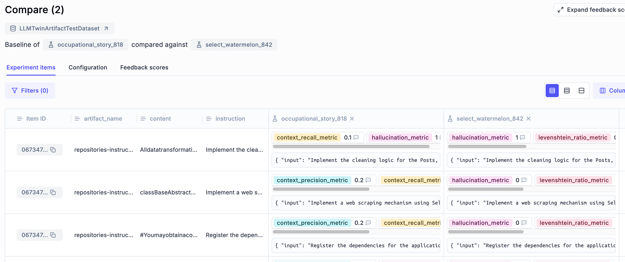Copy item ID in the Alldatatransformati row

[53, 150]
